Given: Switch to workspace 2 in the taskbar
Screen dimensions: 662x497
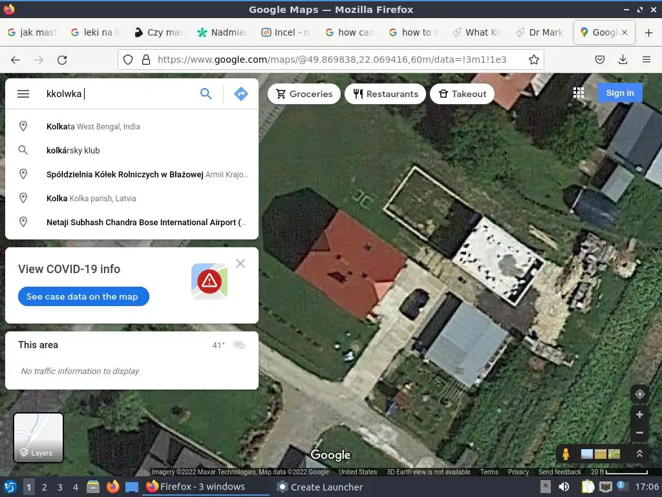Looking at the screenshot, I should click(x=45, y=487).
